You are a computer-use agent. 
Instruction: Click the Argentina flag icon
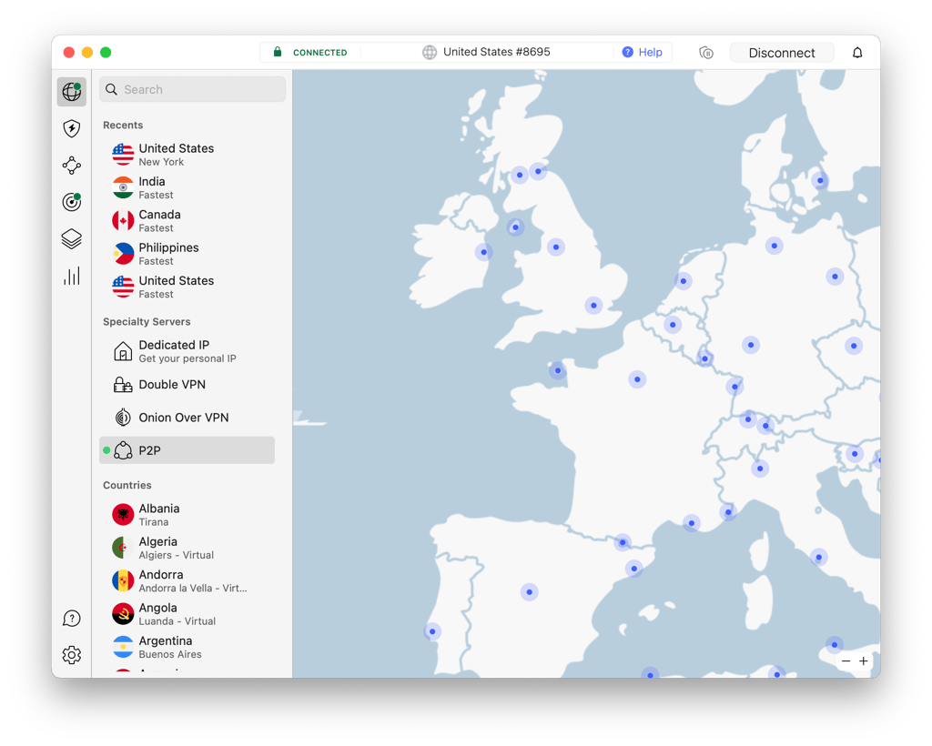click(x=123, y=648)
